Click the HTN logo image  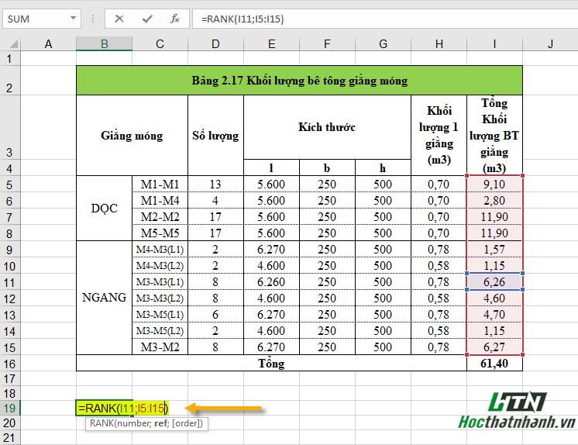pyautogui.click(x=518, y=402)
